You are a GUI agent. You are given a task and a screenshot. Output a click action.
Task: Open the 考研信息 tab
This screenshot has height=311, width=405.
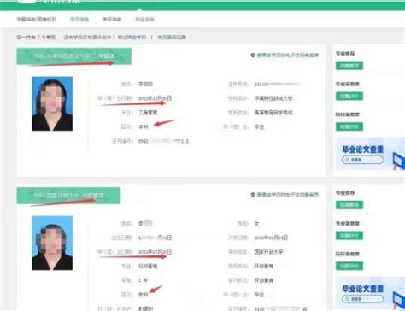coord(112,20)
